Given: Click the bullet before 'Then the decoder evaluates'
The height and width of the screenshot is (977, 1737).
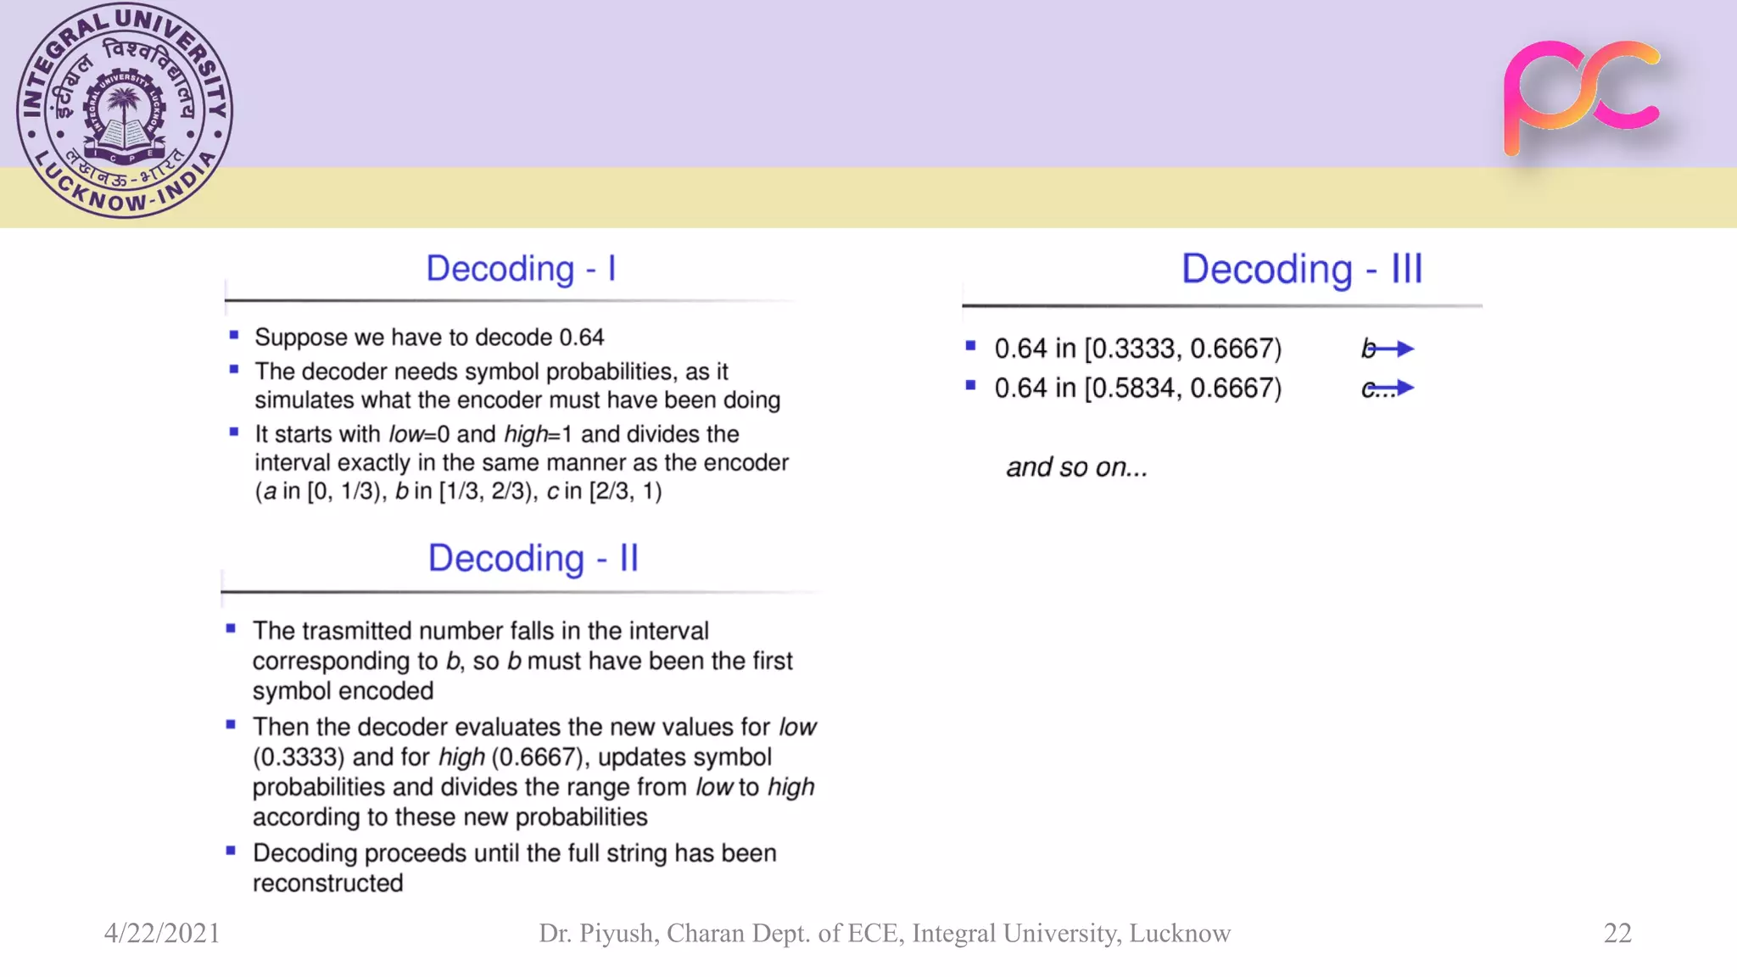Looking at the screenshot, I should click(231, 724).
